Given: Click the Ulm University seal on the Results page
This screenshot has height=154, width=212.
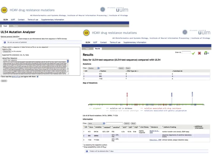Looking at the screenshot, I should coord(185,32).
